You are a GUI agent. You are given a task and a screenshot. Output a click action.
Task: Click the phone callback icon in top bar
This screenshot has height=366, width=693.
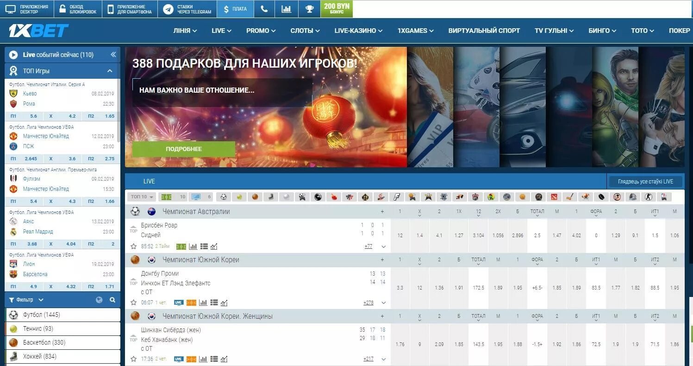(264, 9)
